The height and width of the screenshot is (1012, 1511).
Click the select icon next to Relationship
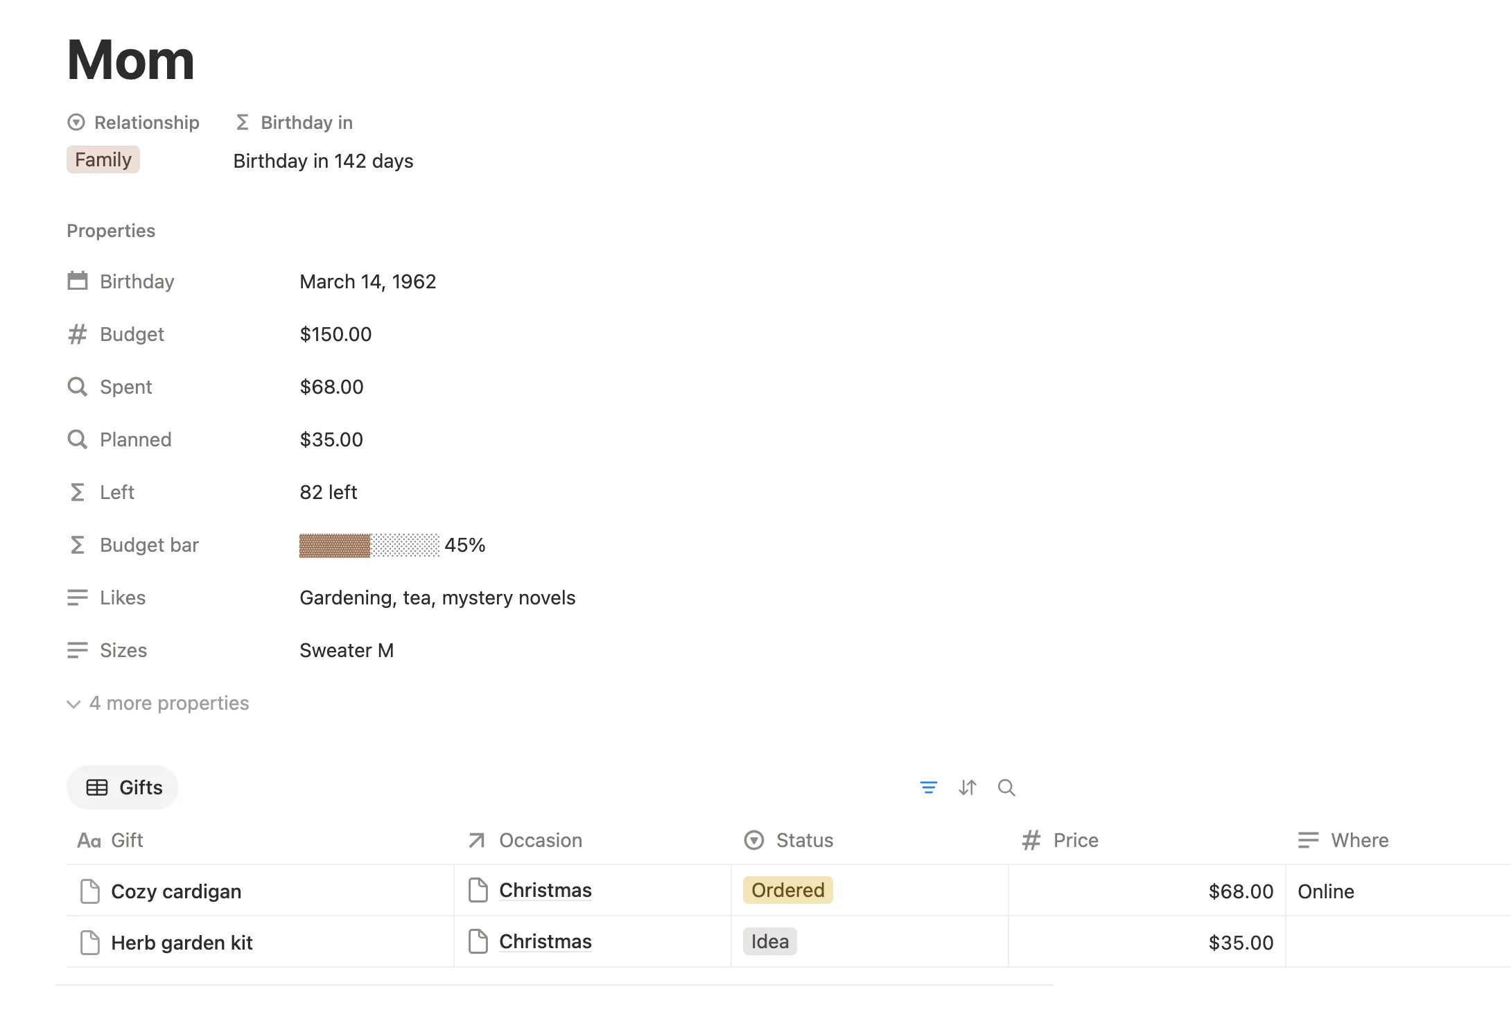[76, 123]
